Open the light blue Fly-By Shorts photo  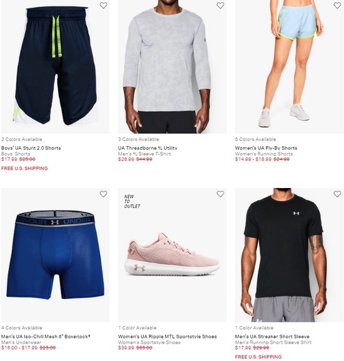point(289,67)
